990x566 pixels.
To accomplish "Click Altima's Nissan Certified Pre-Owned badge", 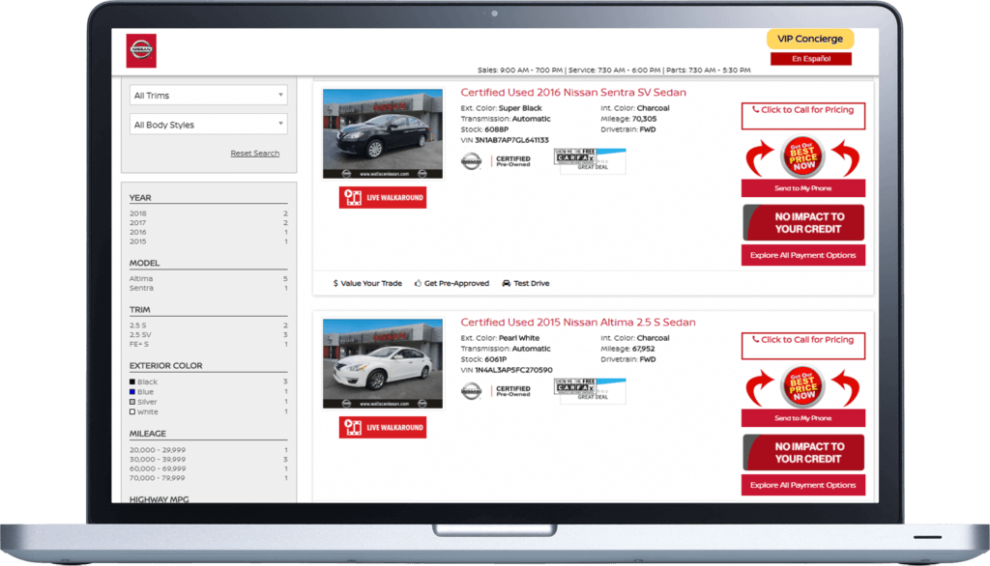I will point(496,391).
